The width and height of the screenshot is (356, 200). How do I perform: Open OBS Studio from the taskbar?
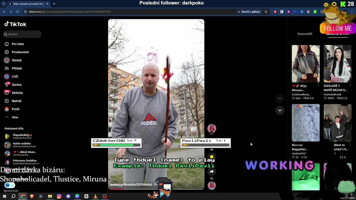(x=105, y=196)
